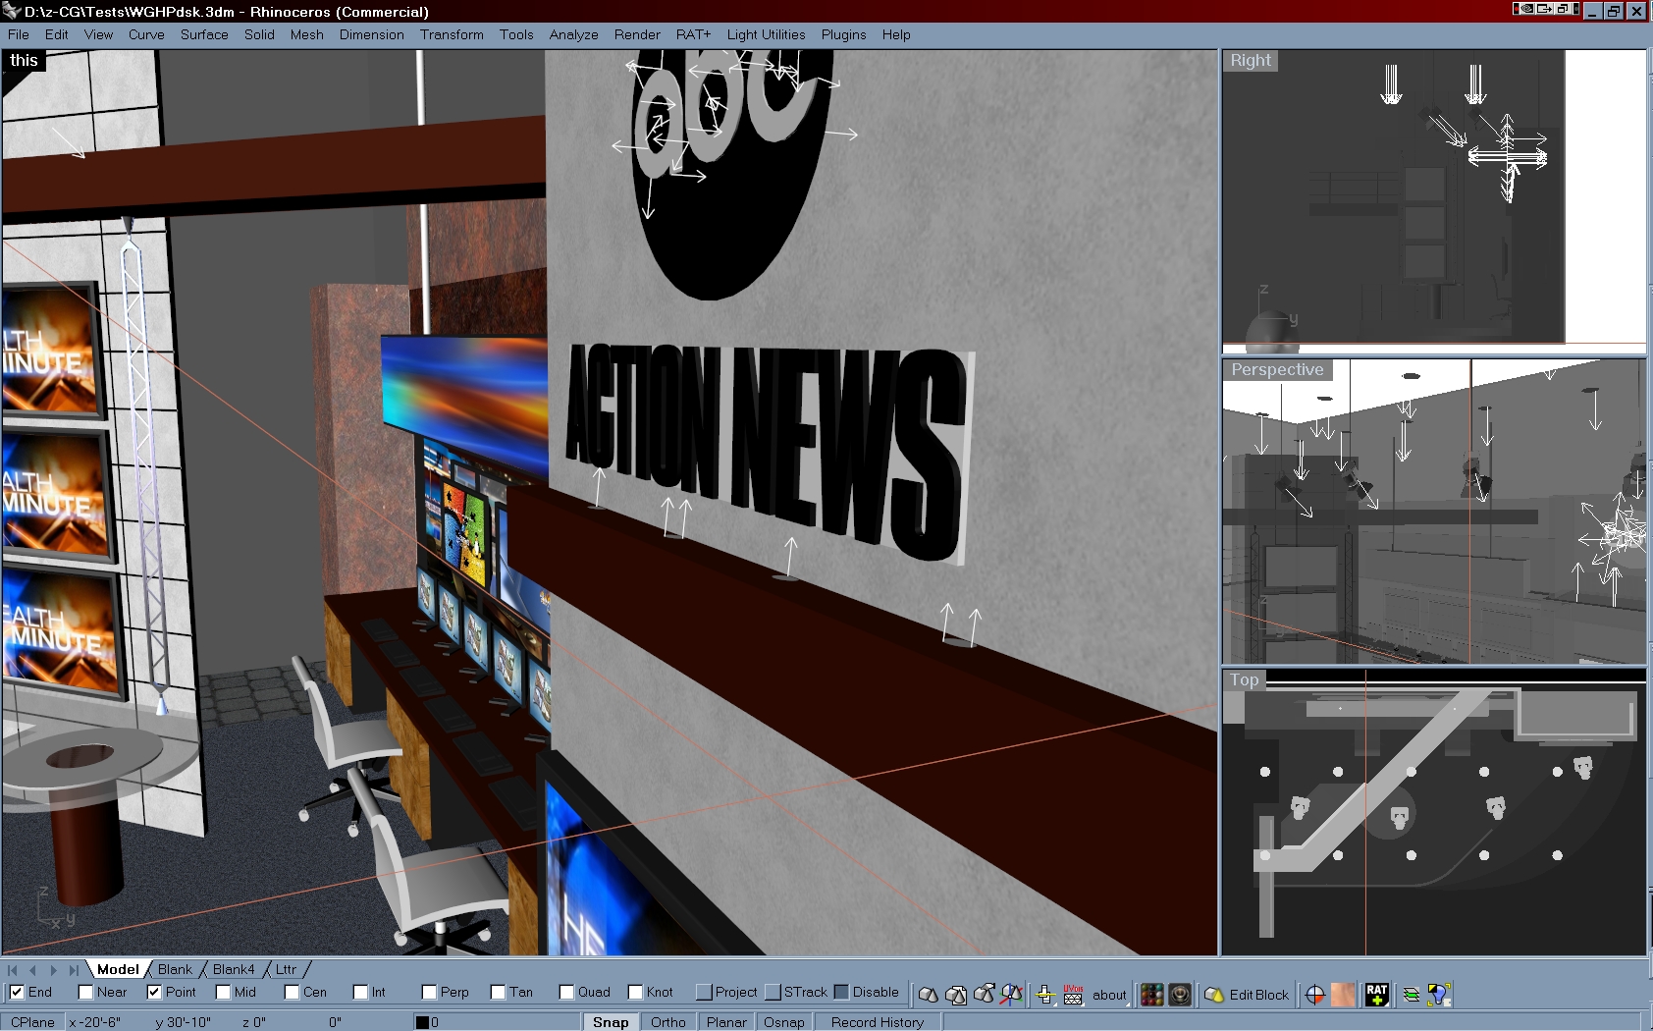Image resolution: width=1653 pixels, height=1031 pixels.
Task: Open the RAT+ menu
Action: coord(693,34)
